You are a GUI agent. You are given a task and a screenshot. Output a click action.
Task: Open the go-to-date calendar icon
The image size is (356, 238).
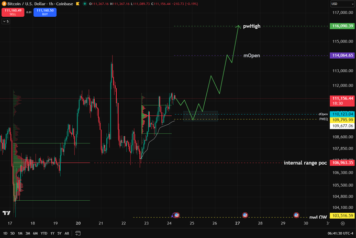[78, 233]
